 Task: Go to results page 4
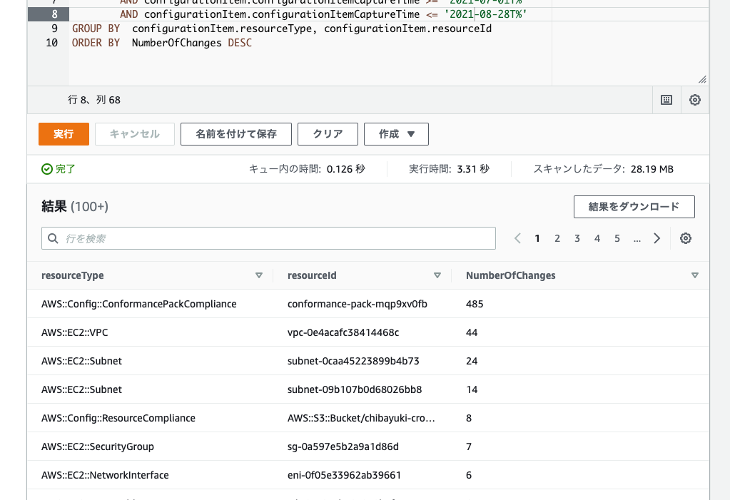coord(597,238)
